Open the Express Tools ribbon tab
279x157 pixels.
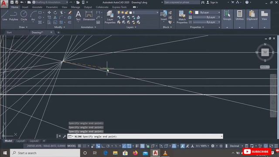pyautogui.click(x=119, y=7)
